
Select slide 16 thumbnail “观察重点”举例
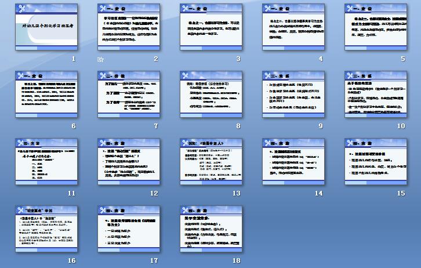[46, 229]
